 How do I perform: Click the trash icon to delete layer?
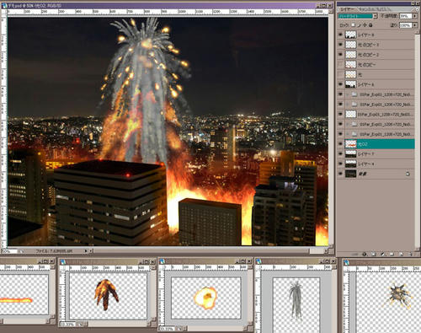[x=410, y=254]
